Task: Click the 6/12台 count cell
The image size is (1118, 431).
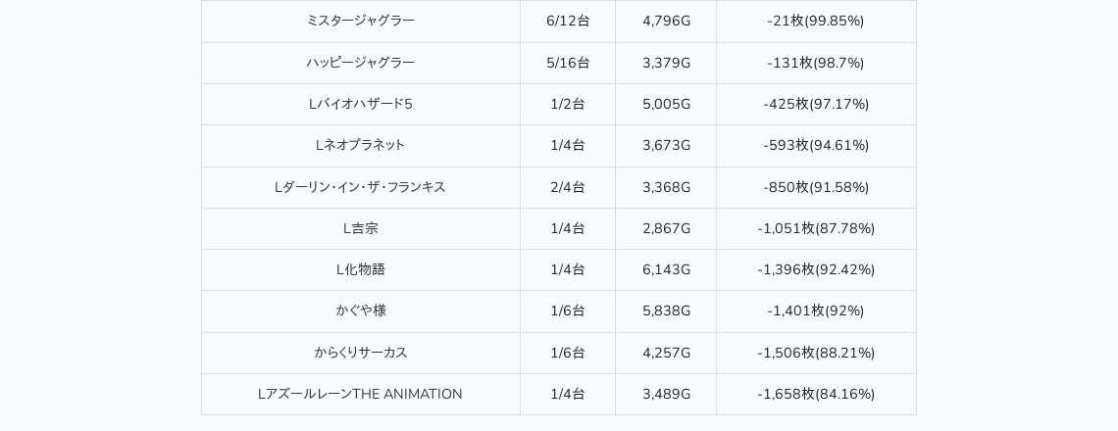Action: (x=568, y=21)
